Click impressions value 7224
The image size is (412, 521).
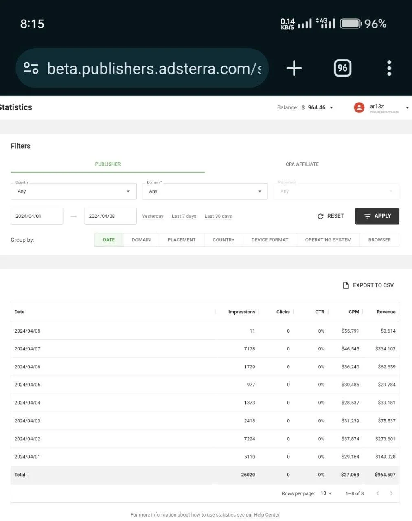pyautogui.click(x=250, y=439)
